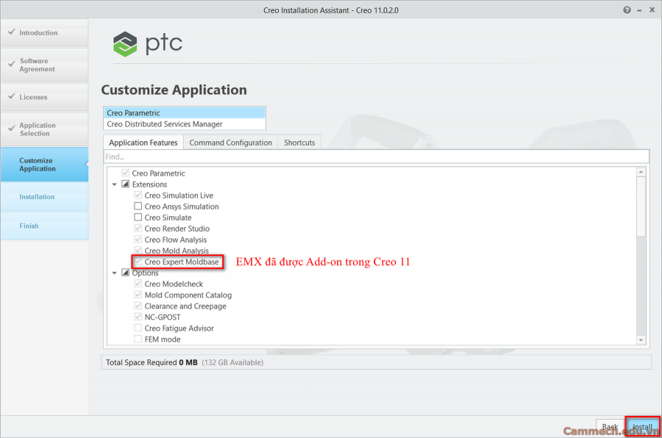This screenshot has width=662, height=438.
Task: Toggle the Creo Expert Moldbase checkbox
Action: pos(137,262)
